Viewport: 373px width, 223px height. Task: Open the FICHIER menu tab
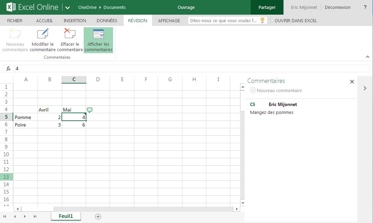[x=15, y=20]
